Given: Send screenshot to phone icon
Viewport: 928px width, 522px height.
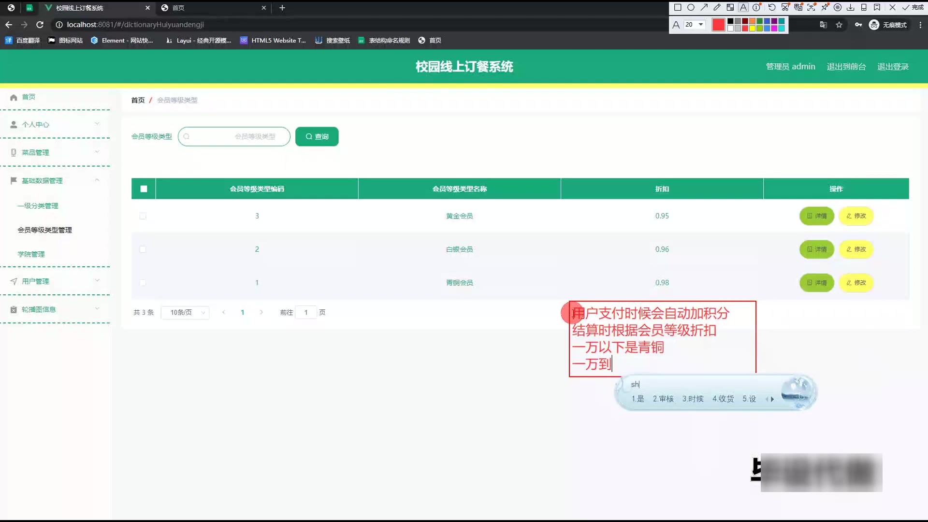Looking at the screenshot, I should pyautogui.click(x=864, y=7).
